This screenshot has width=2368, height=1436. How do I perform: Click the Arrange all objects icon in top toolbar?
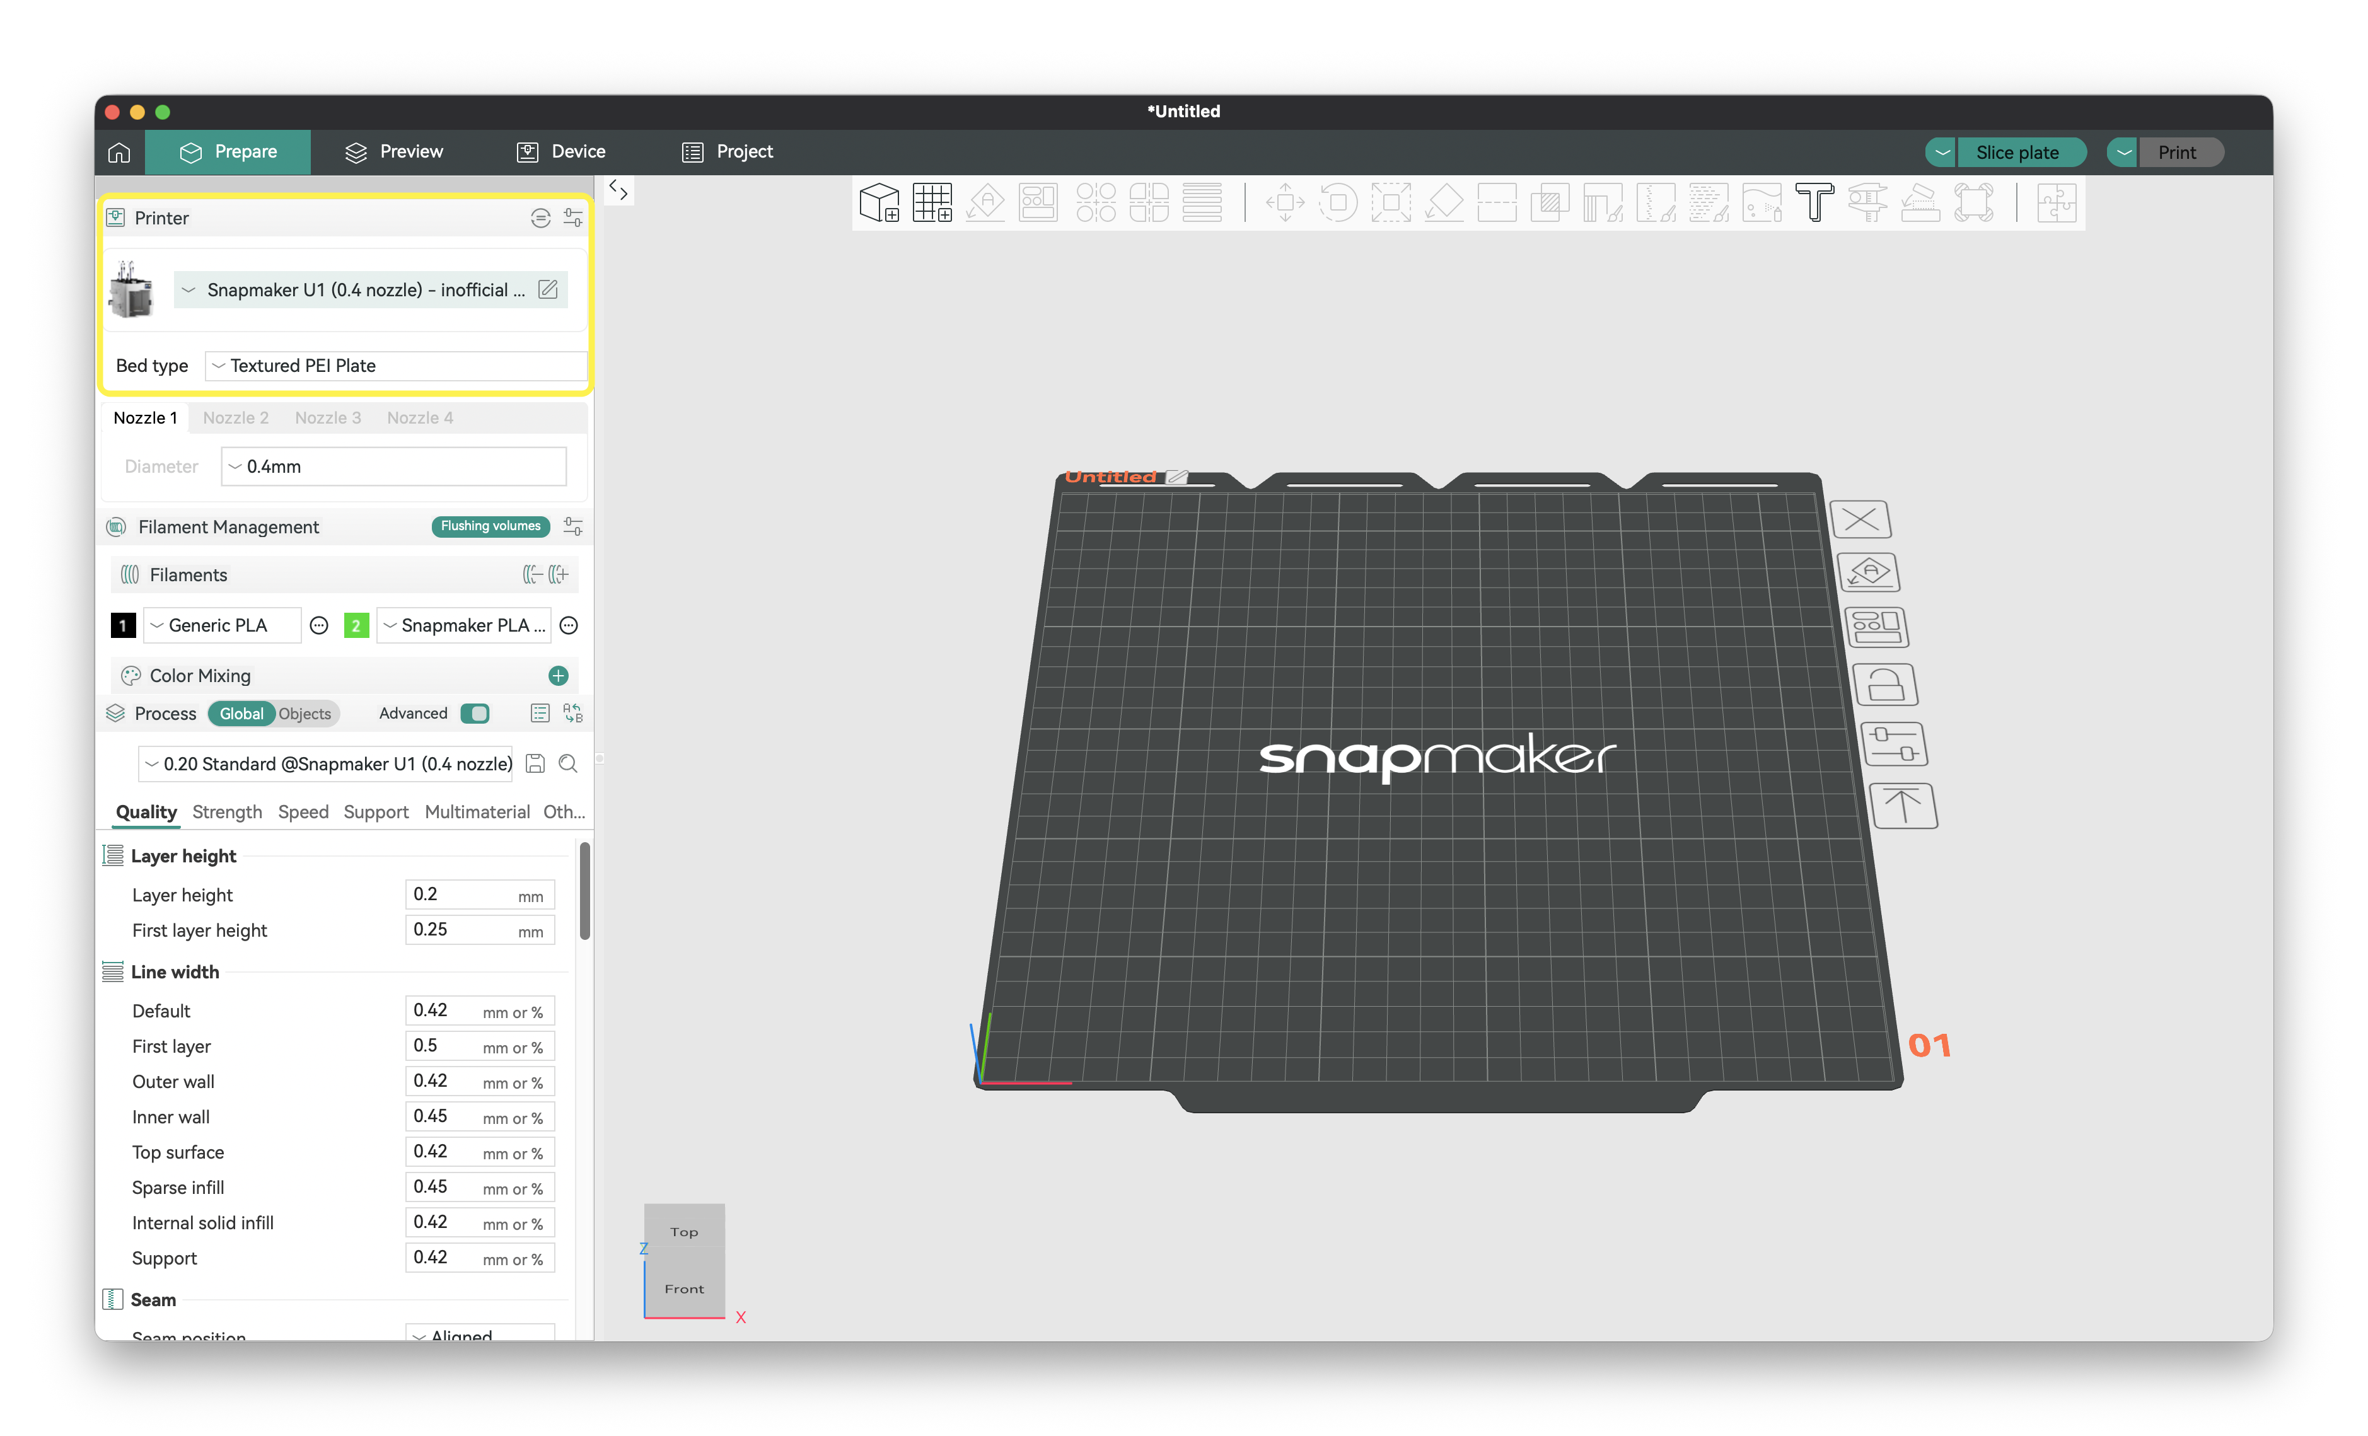click(1038, 203)
